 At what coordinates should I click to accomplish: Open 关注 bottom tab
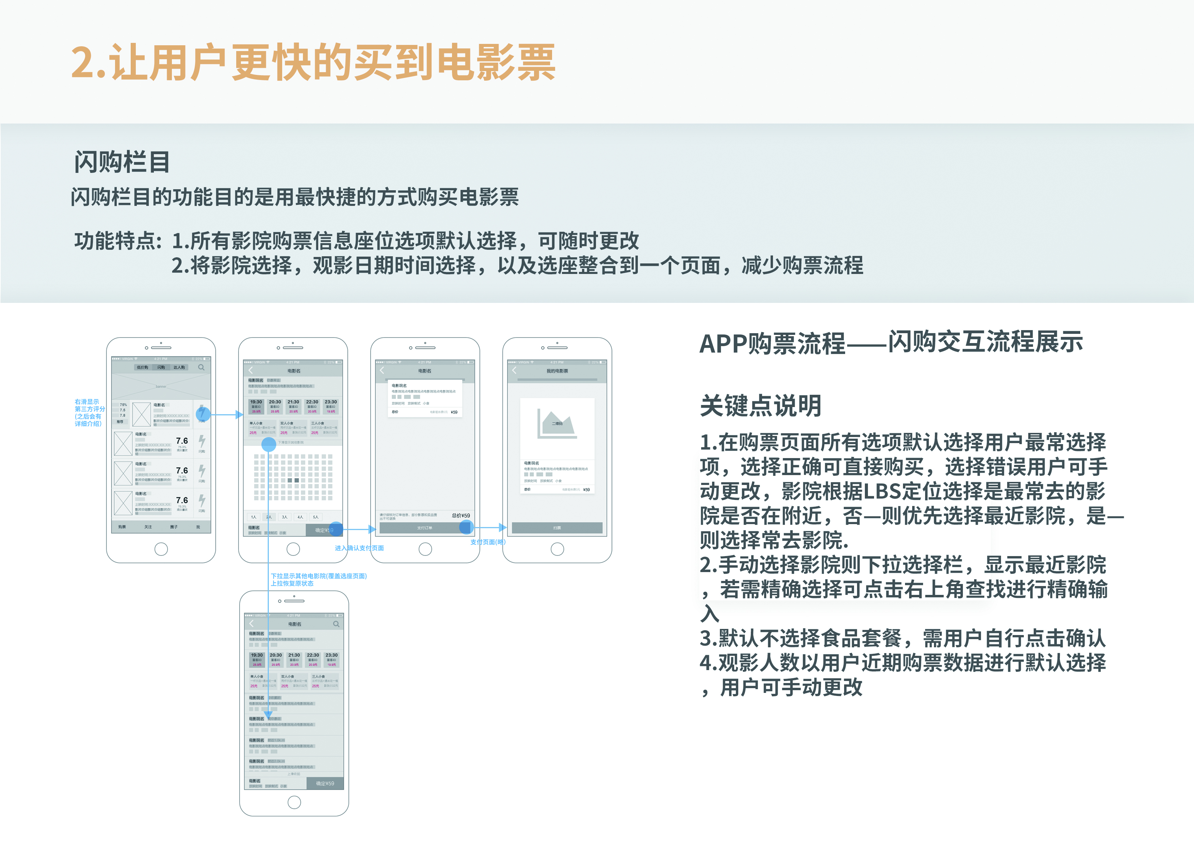(148, 527)
